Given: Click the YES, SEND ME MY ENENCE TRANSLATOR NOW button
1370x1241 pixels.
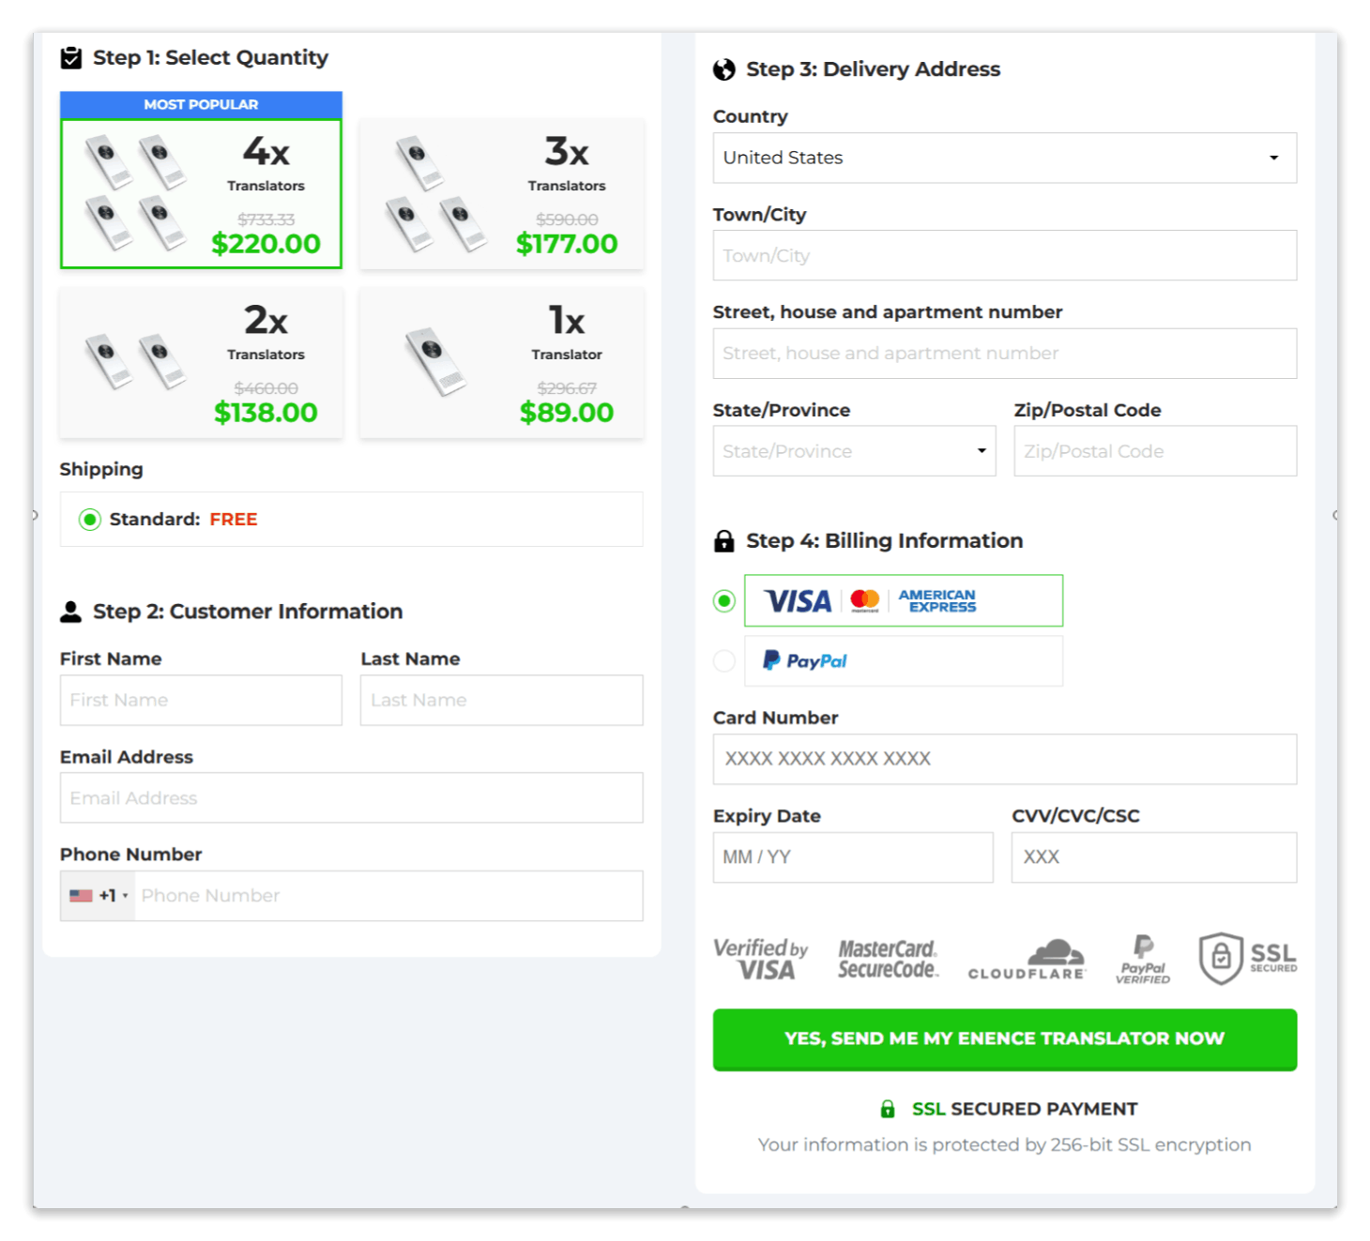Looking at the screenshot, I should point(1004,1038).
